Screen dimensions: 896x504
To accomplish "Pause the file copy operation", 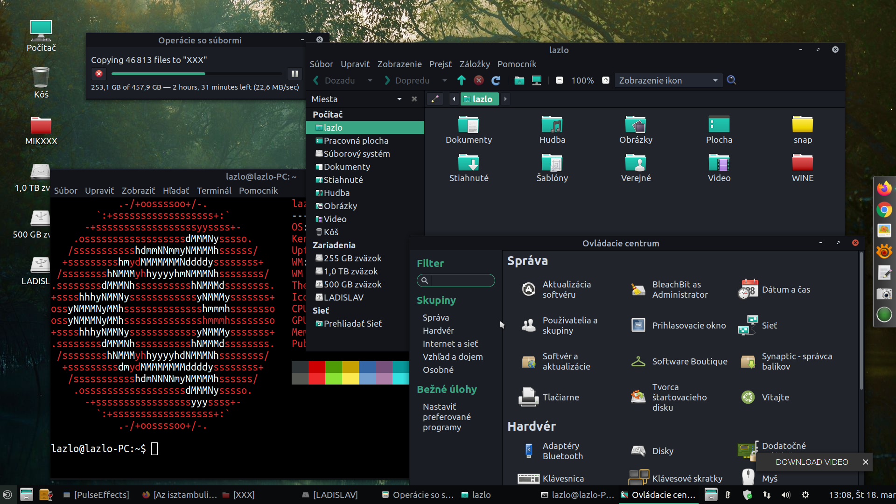I will pyautogui.click(x=294, y=74).
